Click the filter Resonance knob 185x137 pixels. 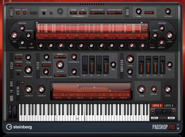[x=74, y=57]
